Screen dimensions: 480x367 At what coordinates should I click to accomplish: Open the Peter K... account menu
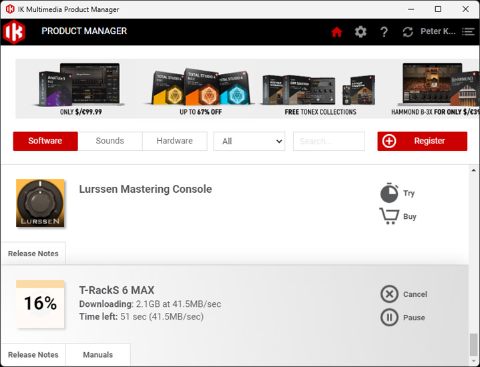[x=438, y=32]
